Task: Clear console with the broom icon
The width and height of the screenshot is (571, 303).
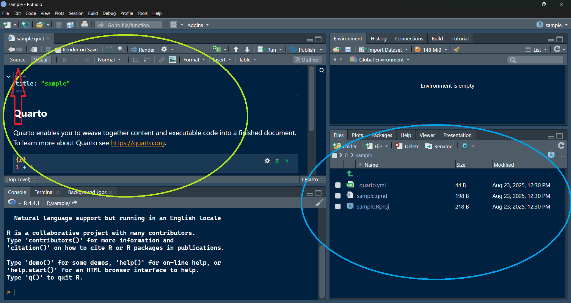Action: coord(319,203)
